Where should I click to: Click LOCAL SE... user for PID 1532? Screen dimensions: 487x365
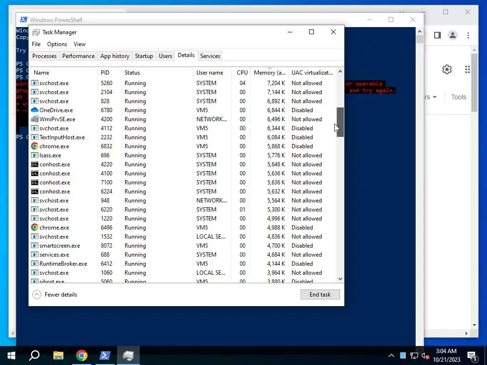click(x=211, y=237)
